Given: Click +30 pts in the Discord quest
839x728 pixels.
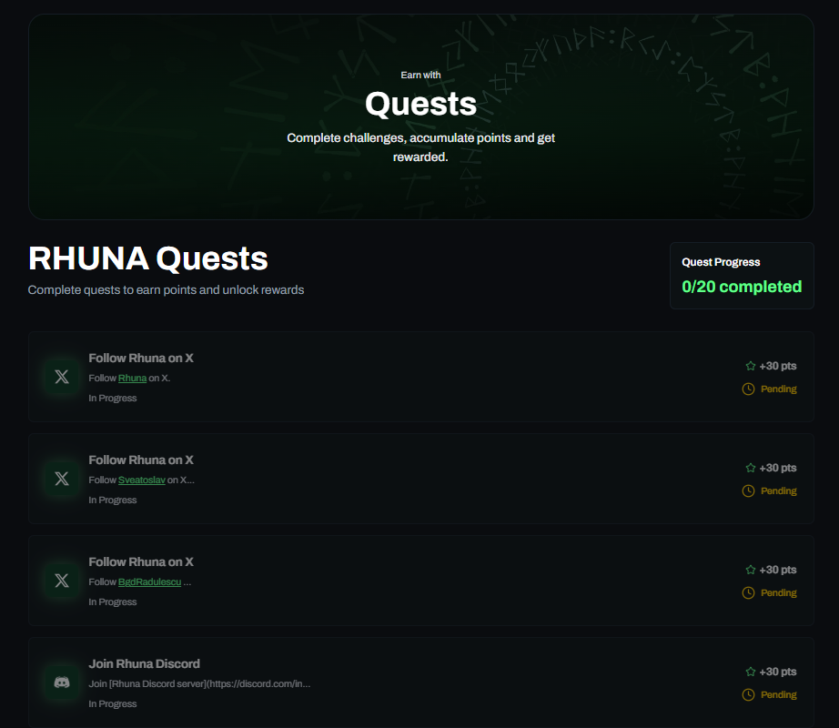Looking at the screenshot, I should pos(777,672).
